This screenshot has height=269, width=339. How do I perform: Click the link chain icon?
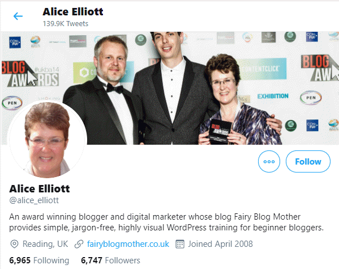tap(79, 244)
